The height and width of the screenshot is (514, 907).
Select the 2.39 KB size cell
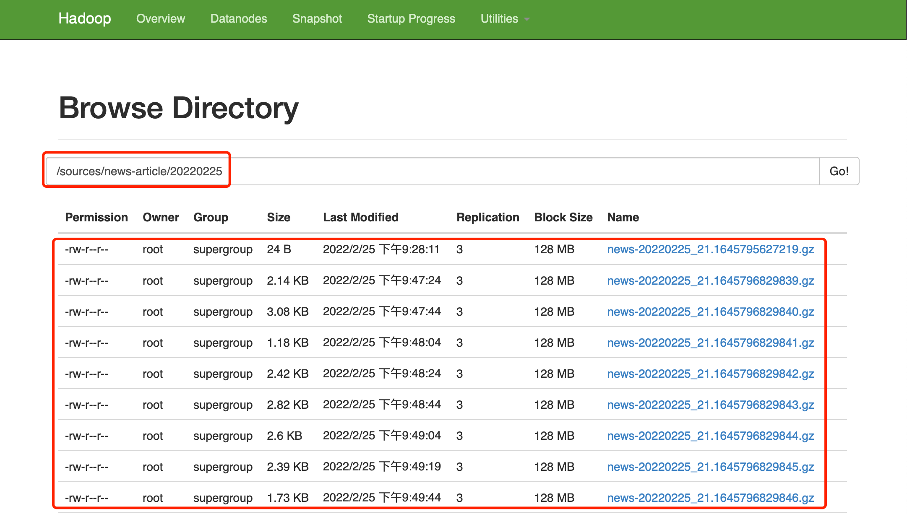click(x=288, y=467)
